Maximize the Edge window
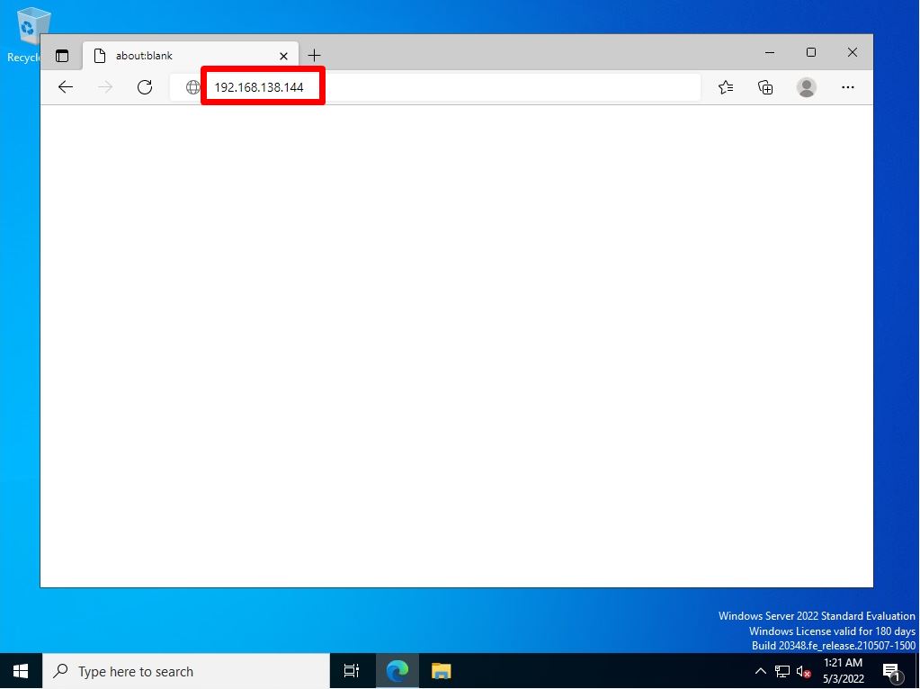920x689 pixels. click(x=811, y=53)
